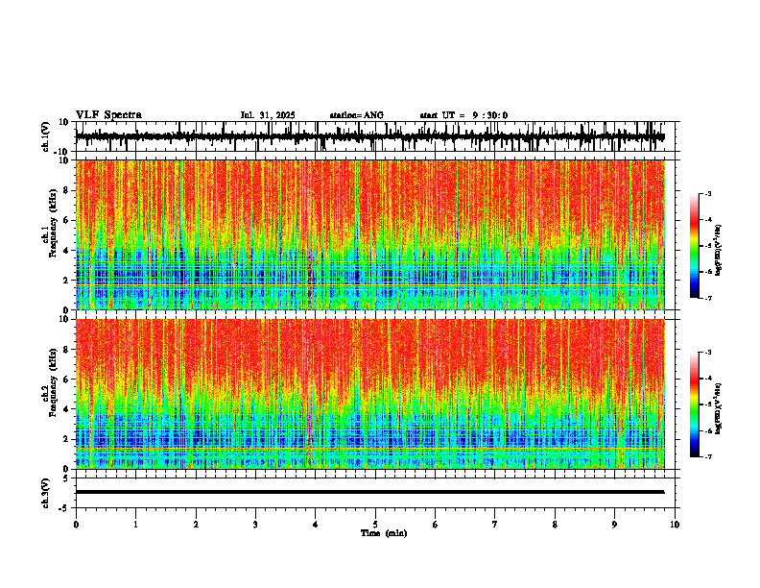Click the "6" kHz tick on ch.2 spectrogram axis

[67, 379]
